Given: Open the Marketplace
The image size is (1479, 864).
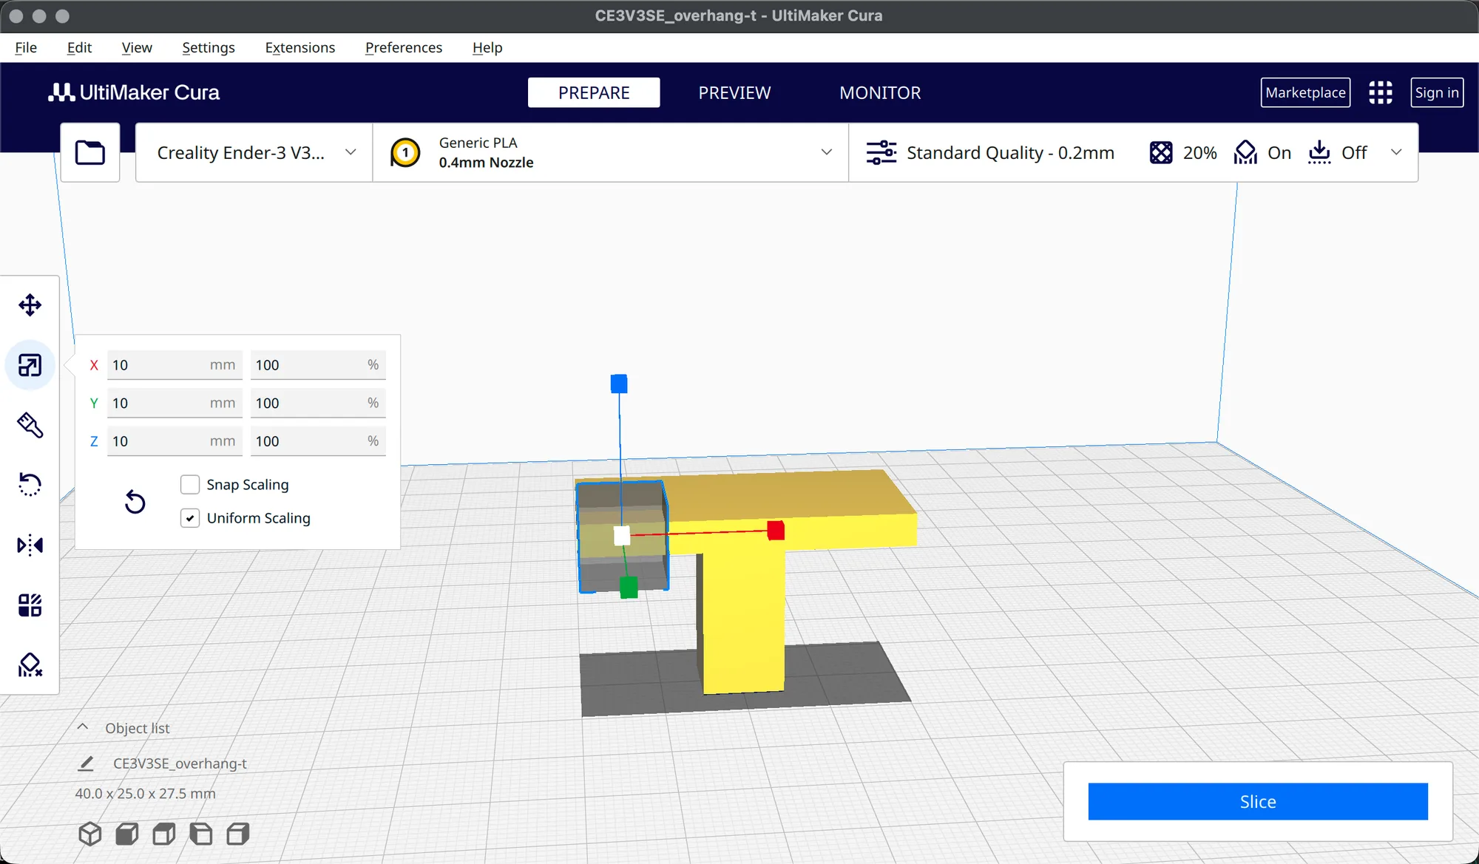Looking at the screenshot, I should (x=1305, y=92).
